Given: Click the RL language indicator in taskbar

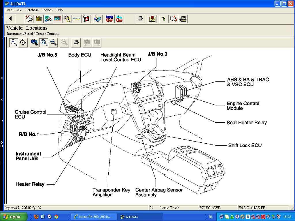Looking at the screenshot, I should 211,217.
